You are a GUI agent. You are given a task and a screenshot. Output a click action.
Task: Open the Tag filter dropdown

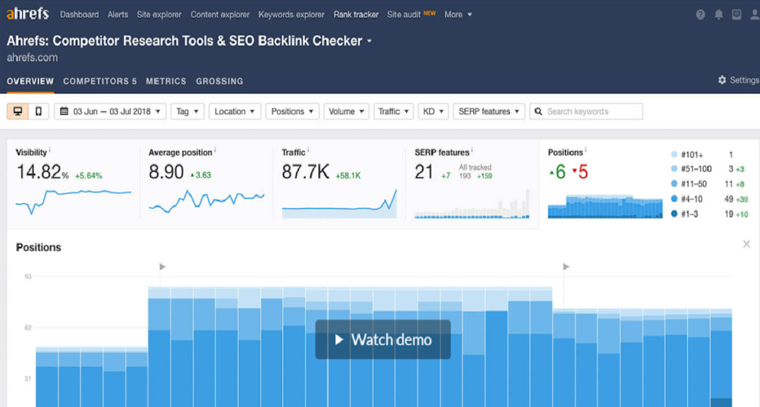point(187,111)
